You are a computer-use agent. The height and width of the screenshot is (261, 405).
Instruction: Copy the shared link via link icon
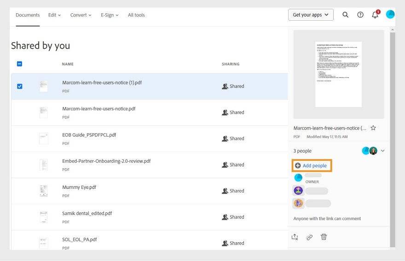tap(309, 237)
